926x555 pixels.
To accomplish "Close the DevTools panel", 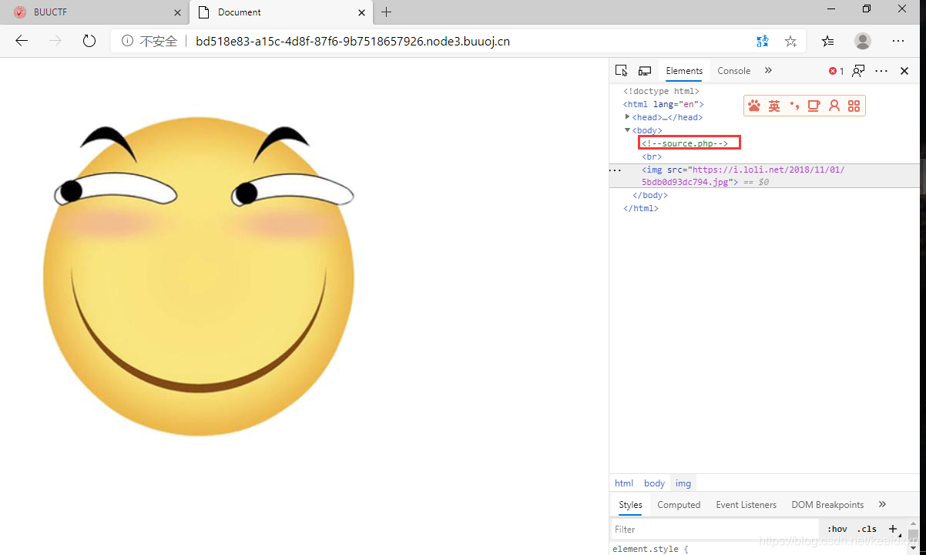I will coord(904,71).
